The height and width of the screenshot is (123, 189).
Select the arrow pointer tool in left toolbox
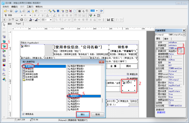[4, 25]
